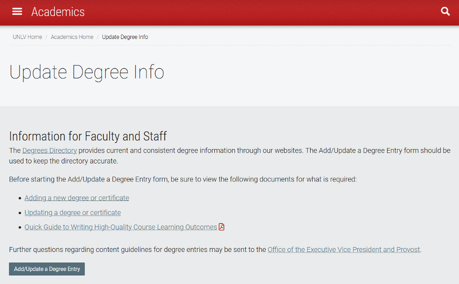Navigate to Academics Home breadcrumb
The image size is (459, 284).
(72, 37)
